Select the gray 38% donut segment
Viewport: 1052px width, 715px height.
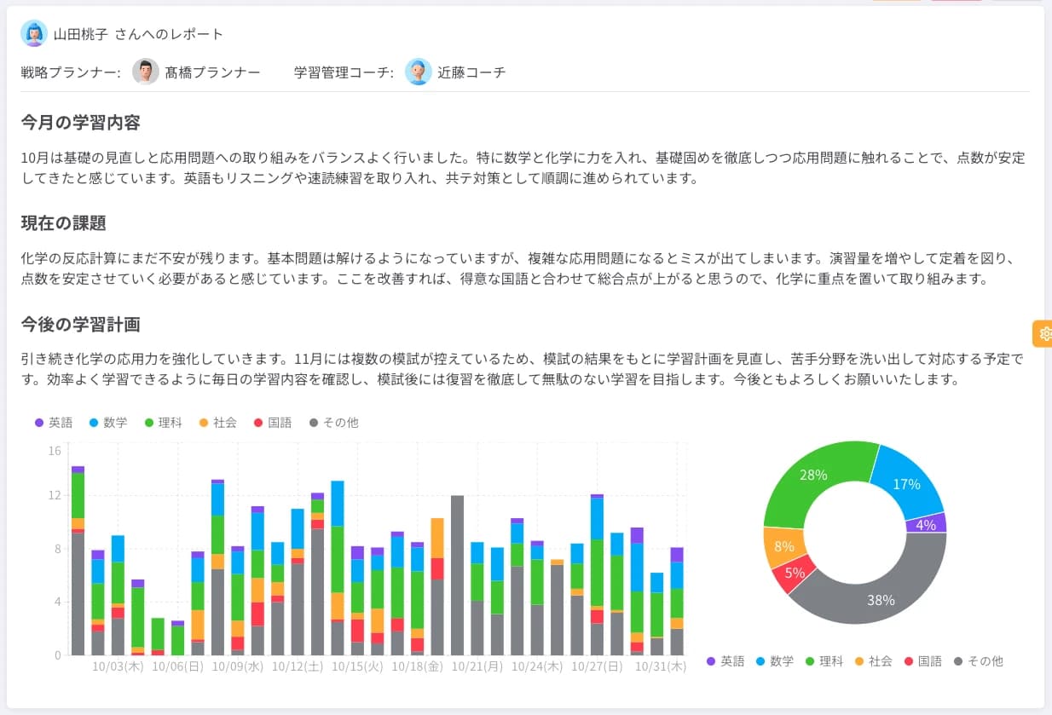[881, 599]
